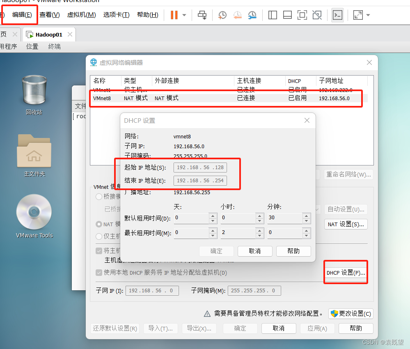Increase 默认租用时间 days value
Screen dimensions: 410x349
coord(213,216)
